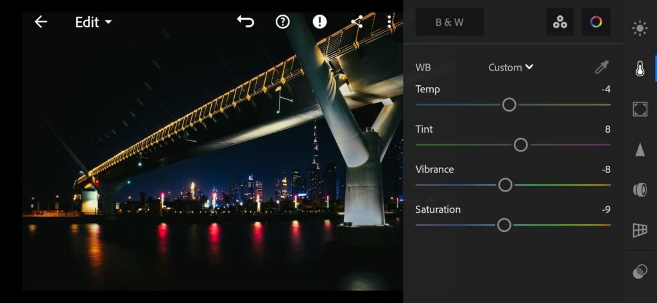
Task: Open the info exclamation icon
Action: (x=320, y=21)
